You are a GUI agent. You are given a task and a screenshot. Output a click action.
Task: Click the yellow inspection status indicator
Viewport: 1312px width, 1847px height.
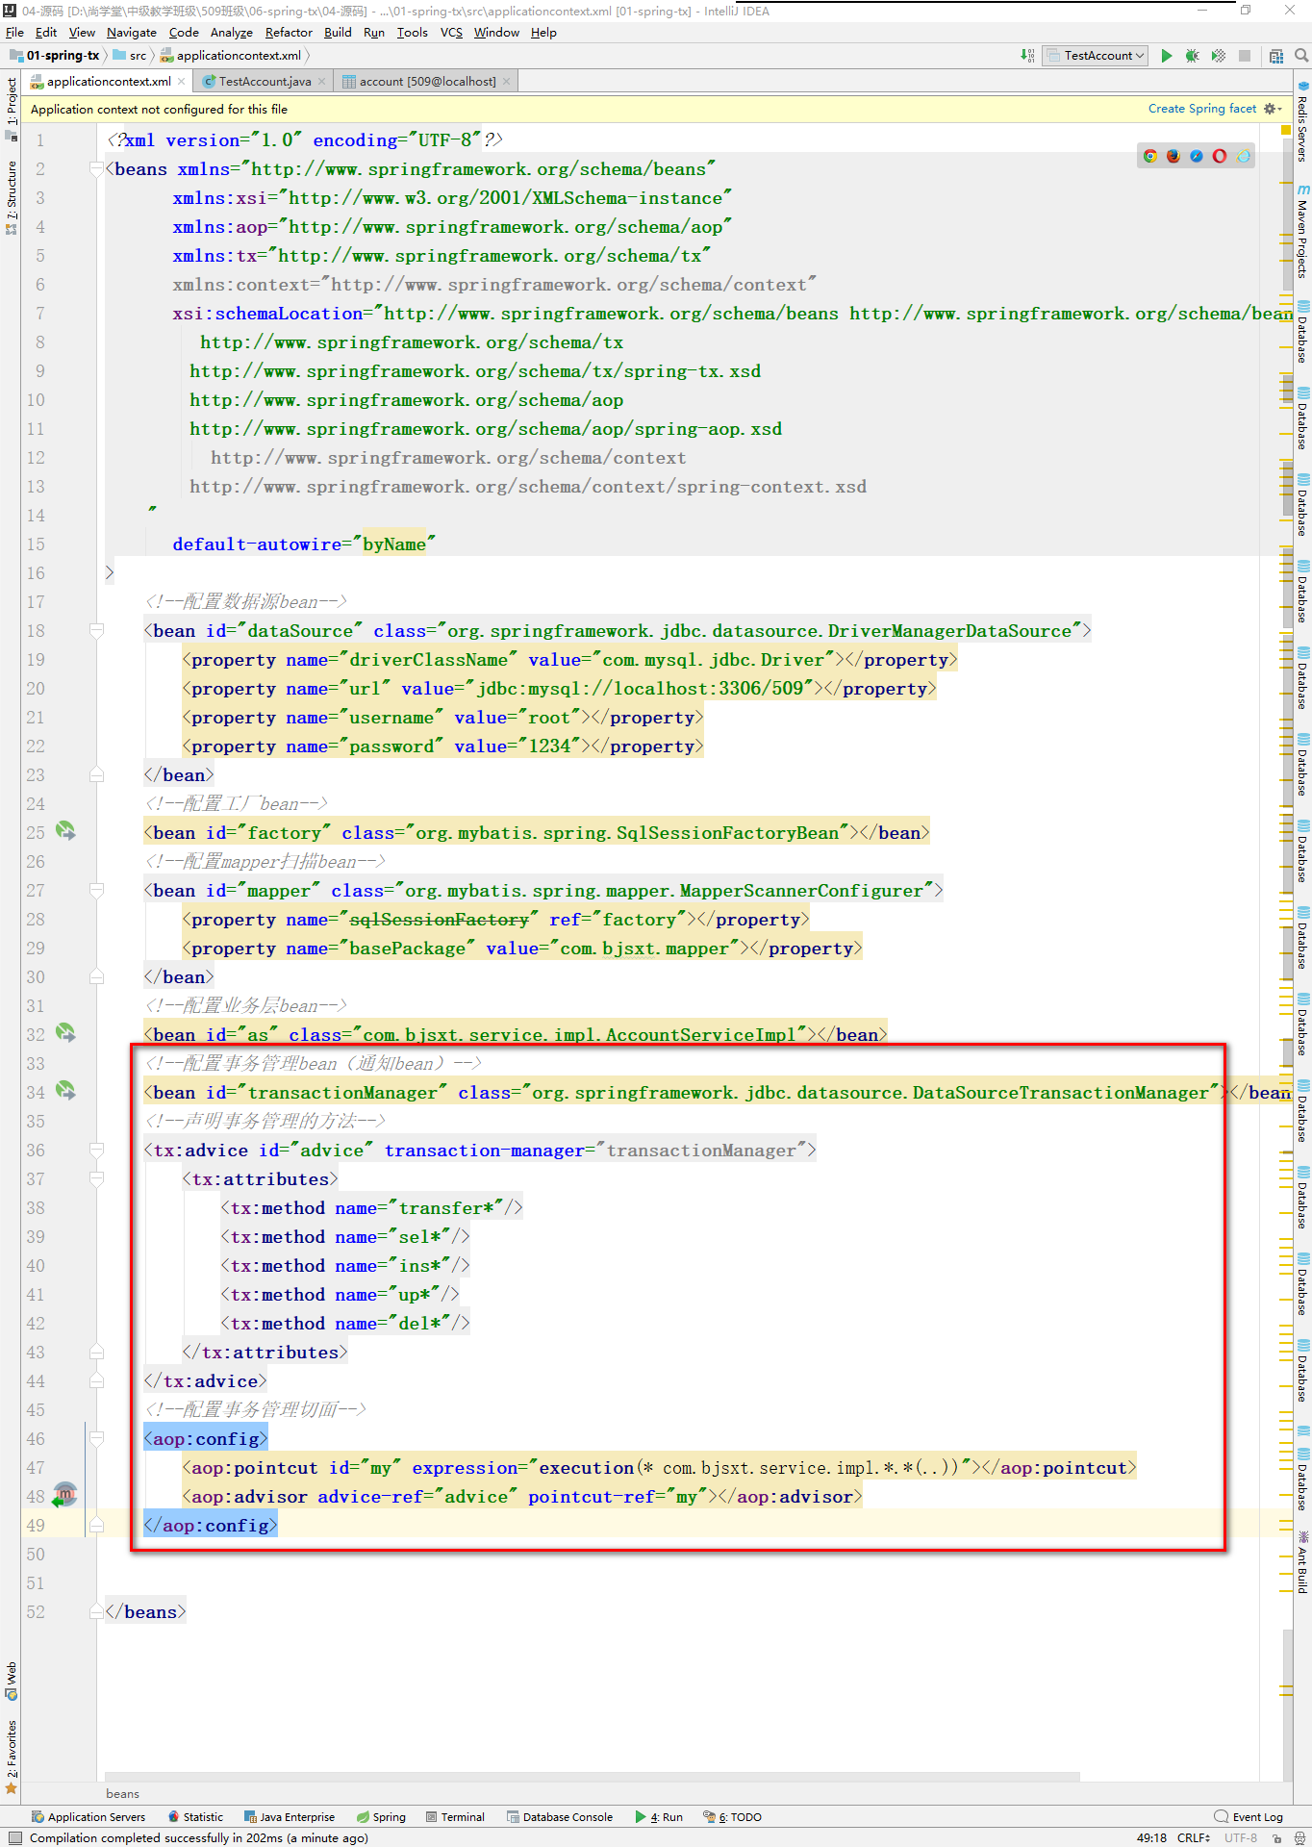coord(1286,130)
